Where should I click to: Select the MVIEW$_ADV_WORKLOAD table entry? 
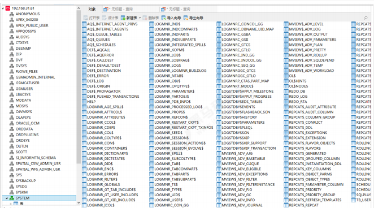309,71
